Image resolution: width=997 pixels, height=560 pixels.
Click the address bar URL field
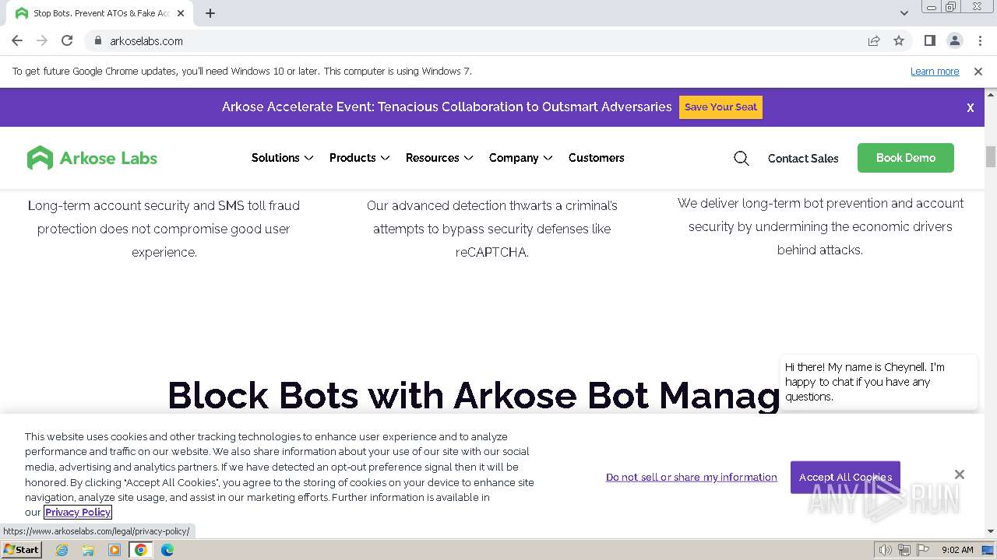[467, 41]
